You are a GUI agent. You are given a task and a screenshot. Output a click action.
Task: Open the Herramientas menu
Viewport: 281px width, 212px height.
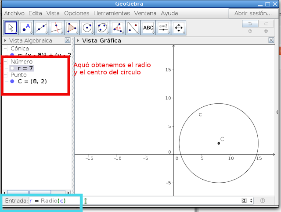pos(112,13)
